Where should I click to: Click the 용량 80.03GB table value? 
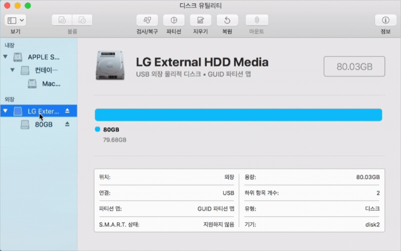click(368, 177)
